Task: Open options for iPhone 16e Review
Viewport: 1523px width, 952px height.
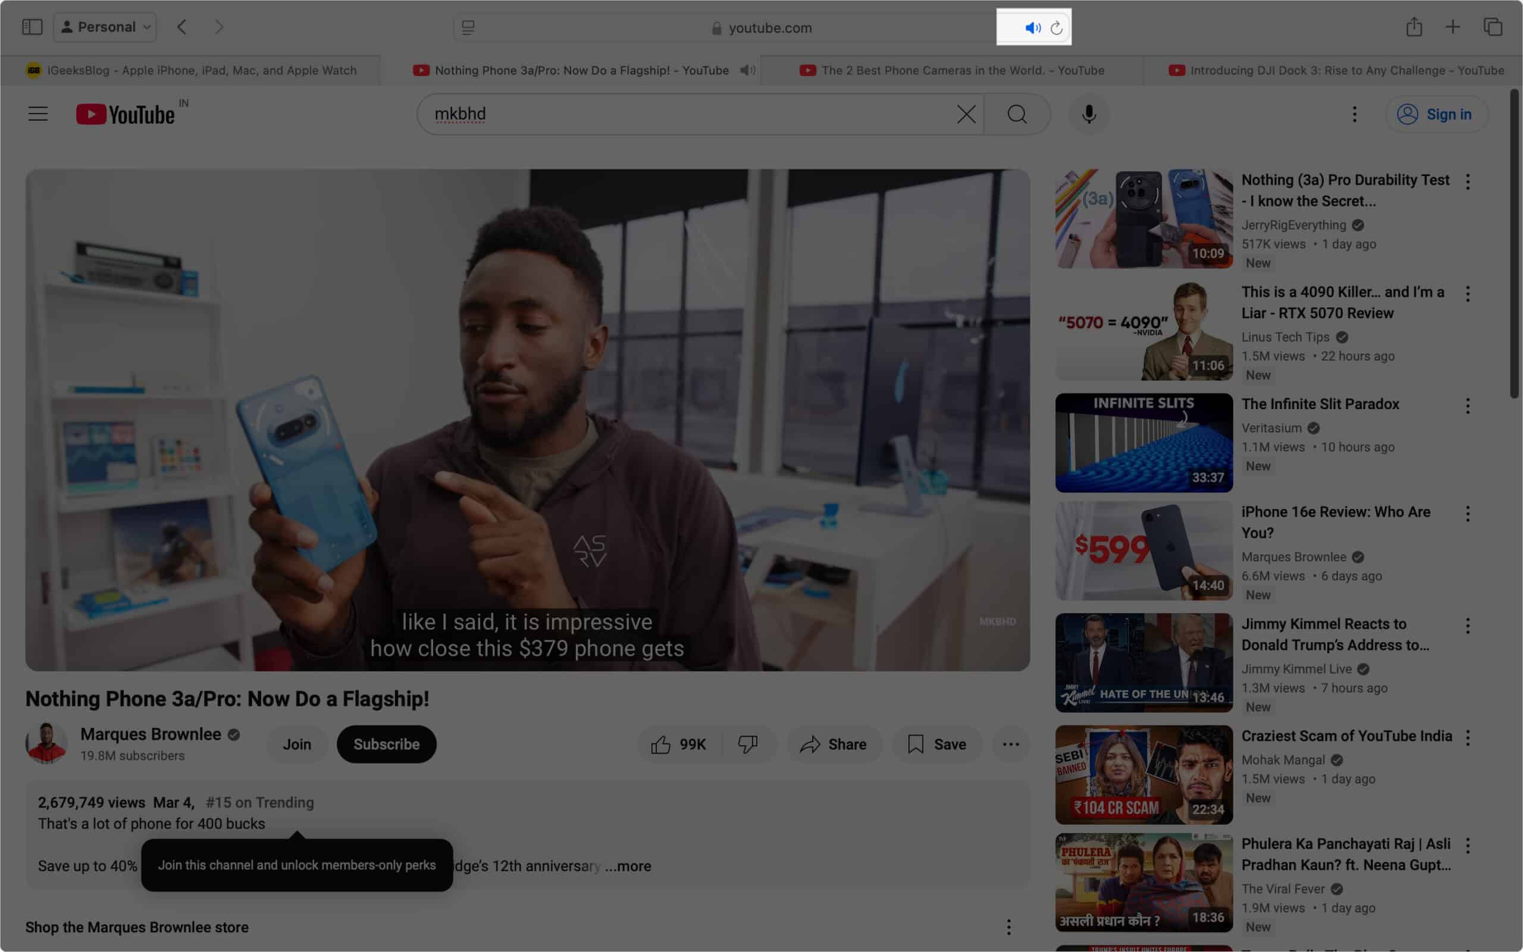Action: (x=1468, y=514)
